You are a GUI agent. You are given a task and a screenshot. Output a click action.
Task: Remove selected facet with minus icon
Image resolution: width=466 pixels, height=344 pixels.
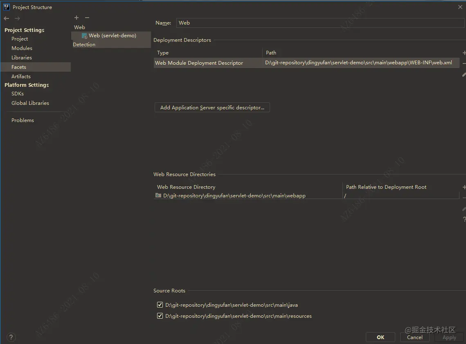click(87, 18)
